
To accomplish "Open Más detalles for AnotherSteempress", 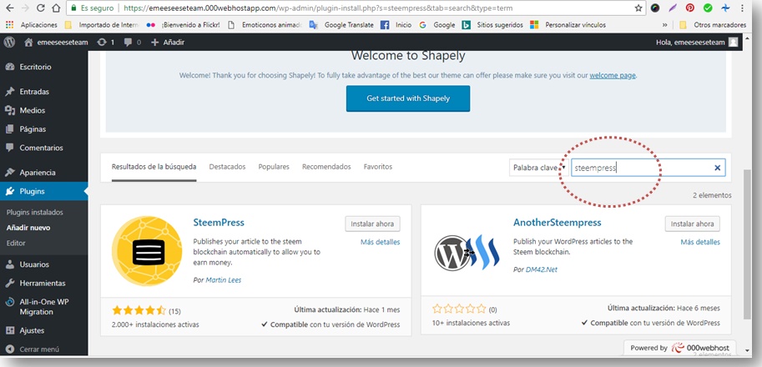I will pos(700,242).
